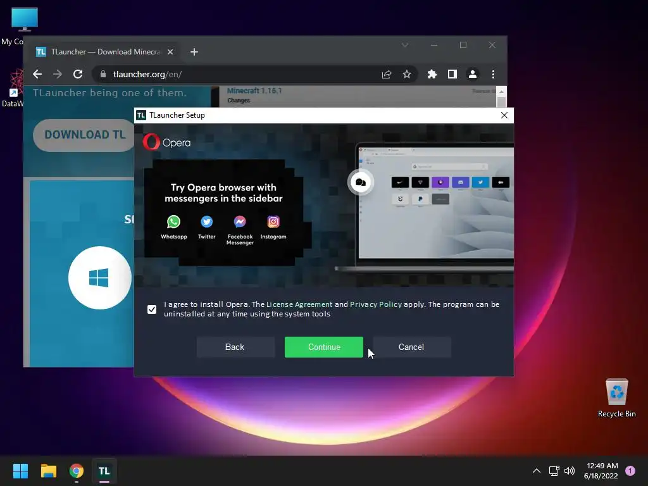The height and width of the screenshot is (486, 648).
Task: Open a new Chrome tab
Action: 194,52
